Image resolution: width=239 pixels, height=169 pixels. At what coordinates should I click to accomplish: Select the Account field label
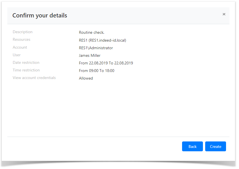20,48
